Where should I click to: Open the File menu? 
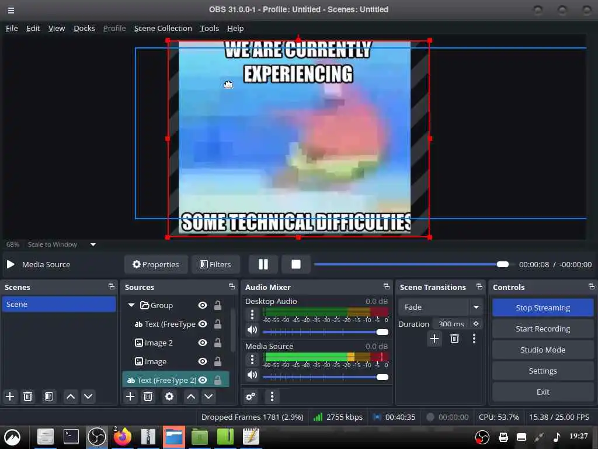(x=12, y=28)
